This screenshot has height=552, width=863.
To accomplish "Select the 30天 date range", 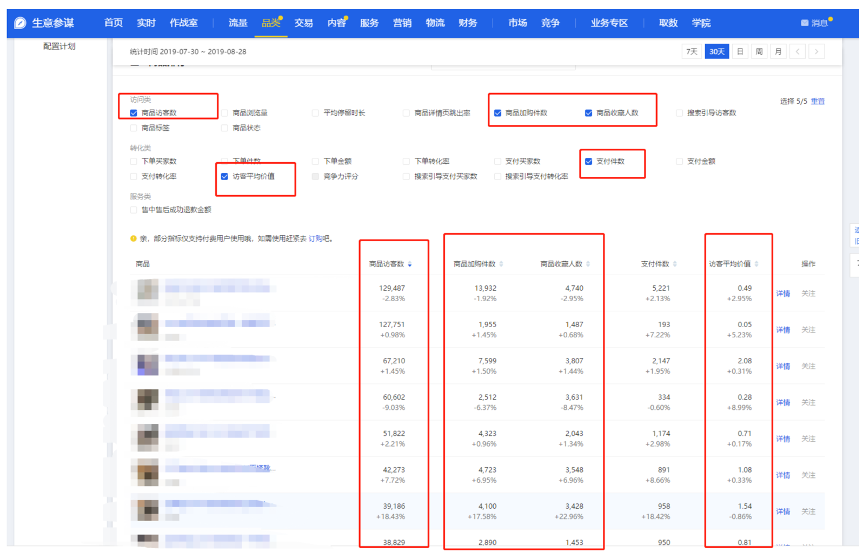I will point(717,52).
